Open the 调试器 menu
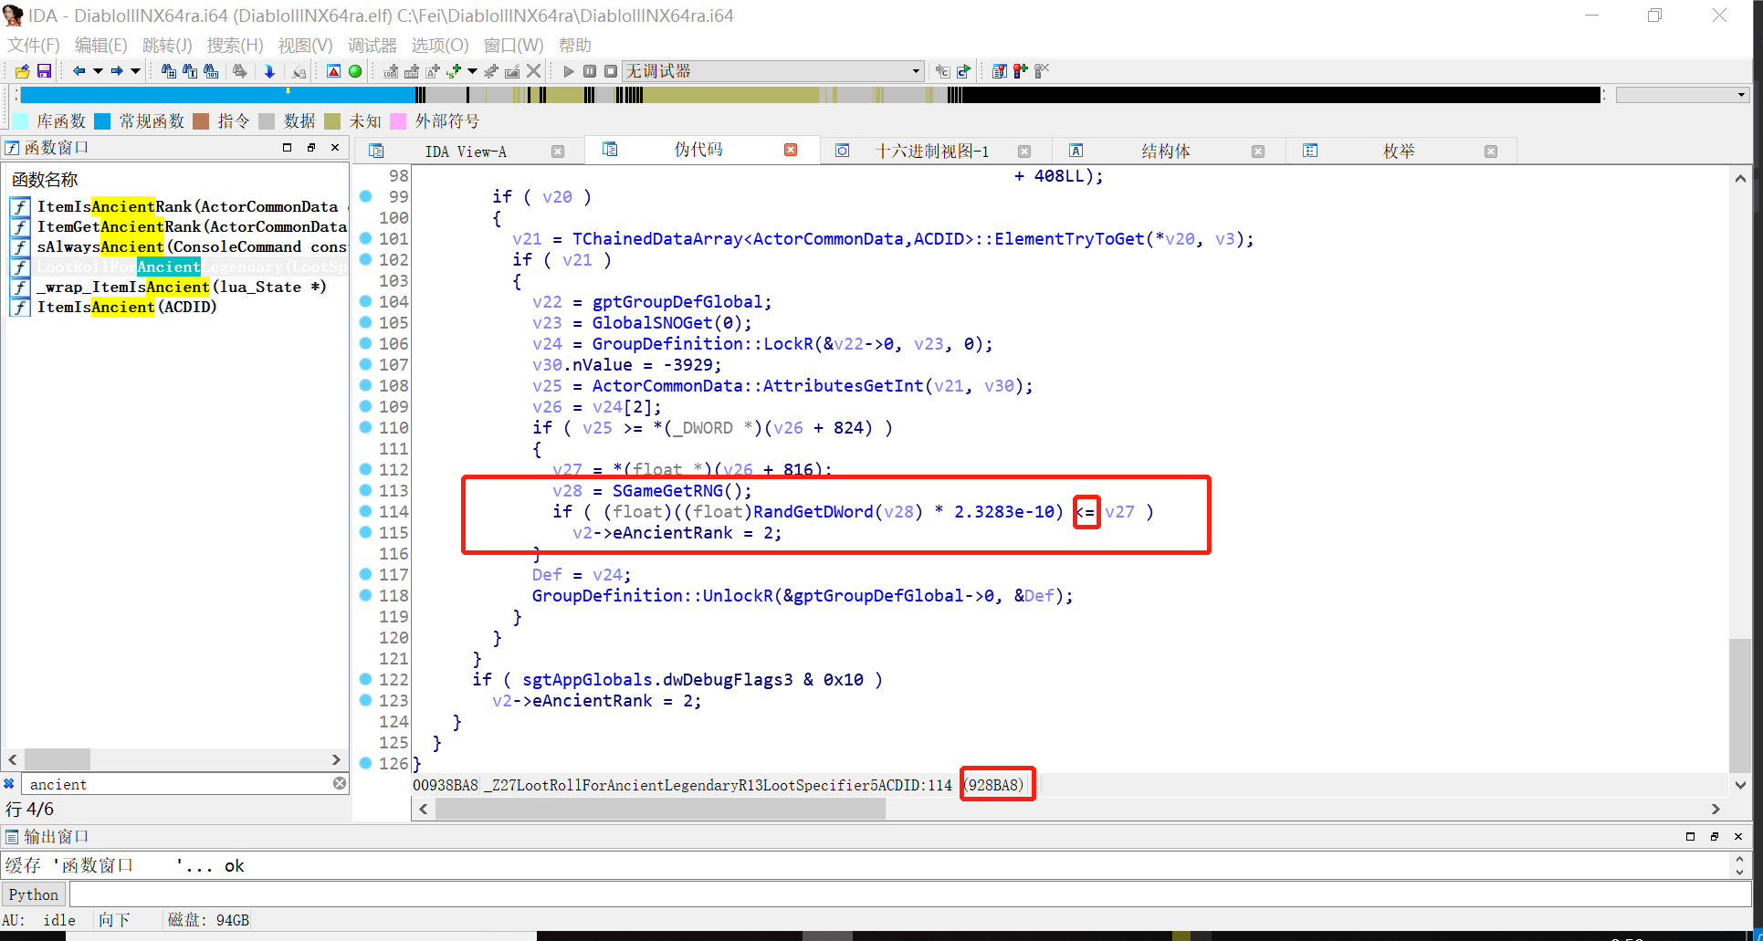 click(x=372, y=45)
